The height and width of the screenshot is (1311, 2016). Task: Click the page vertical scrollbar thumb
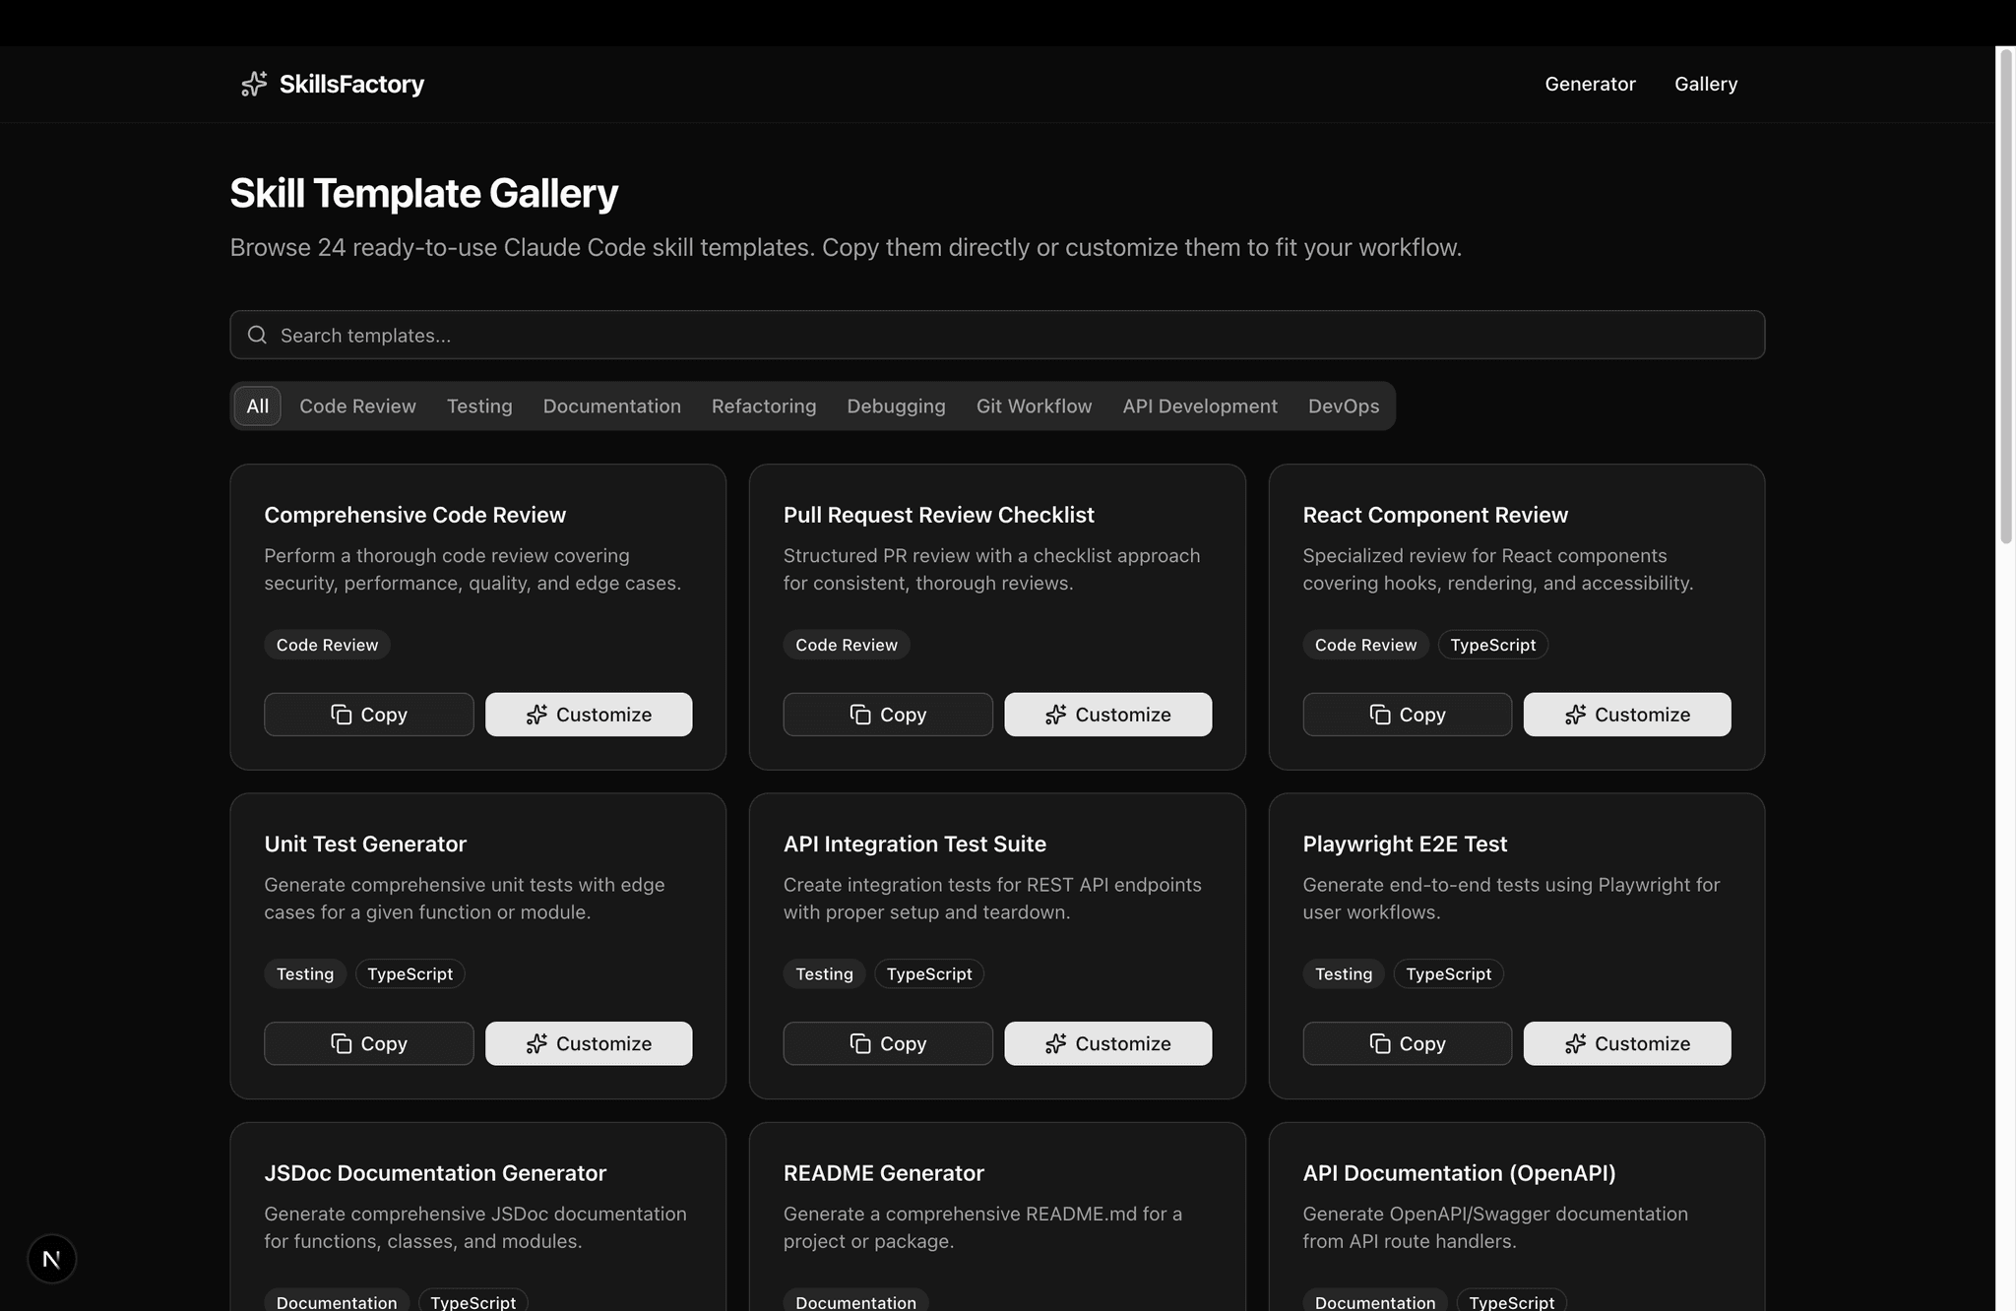[2005, 295]
